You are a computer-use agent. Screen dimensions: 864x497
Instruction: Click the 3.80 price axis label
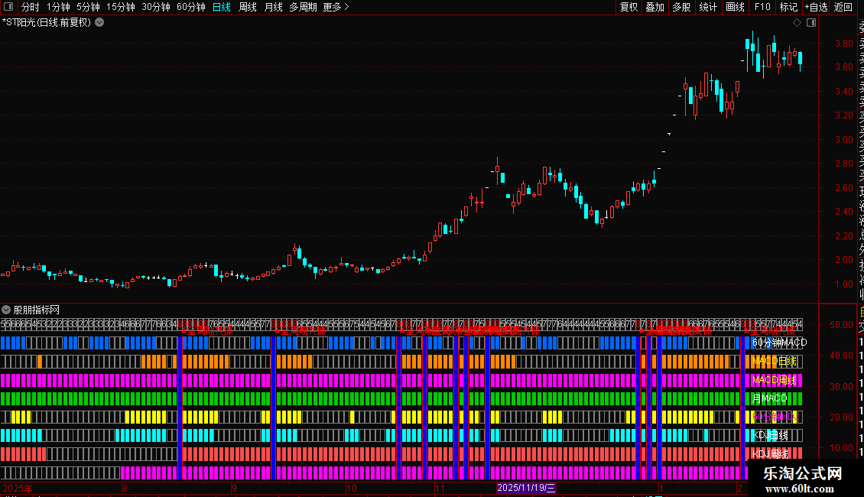(843, 43)
